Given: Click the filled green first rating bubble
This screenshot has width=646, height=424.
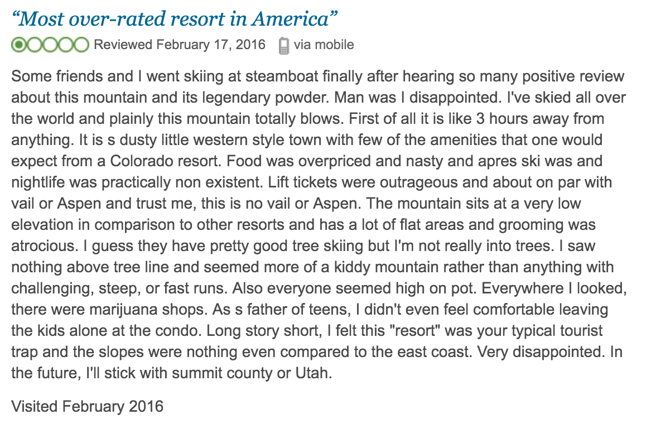Looking at the screenshot, I should click(19, 45).
